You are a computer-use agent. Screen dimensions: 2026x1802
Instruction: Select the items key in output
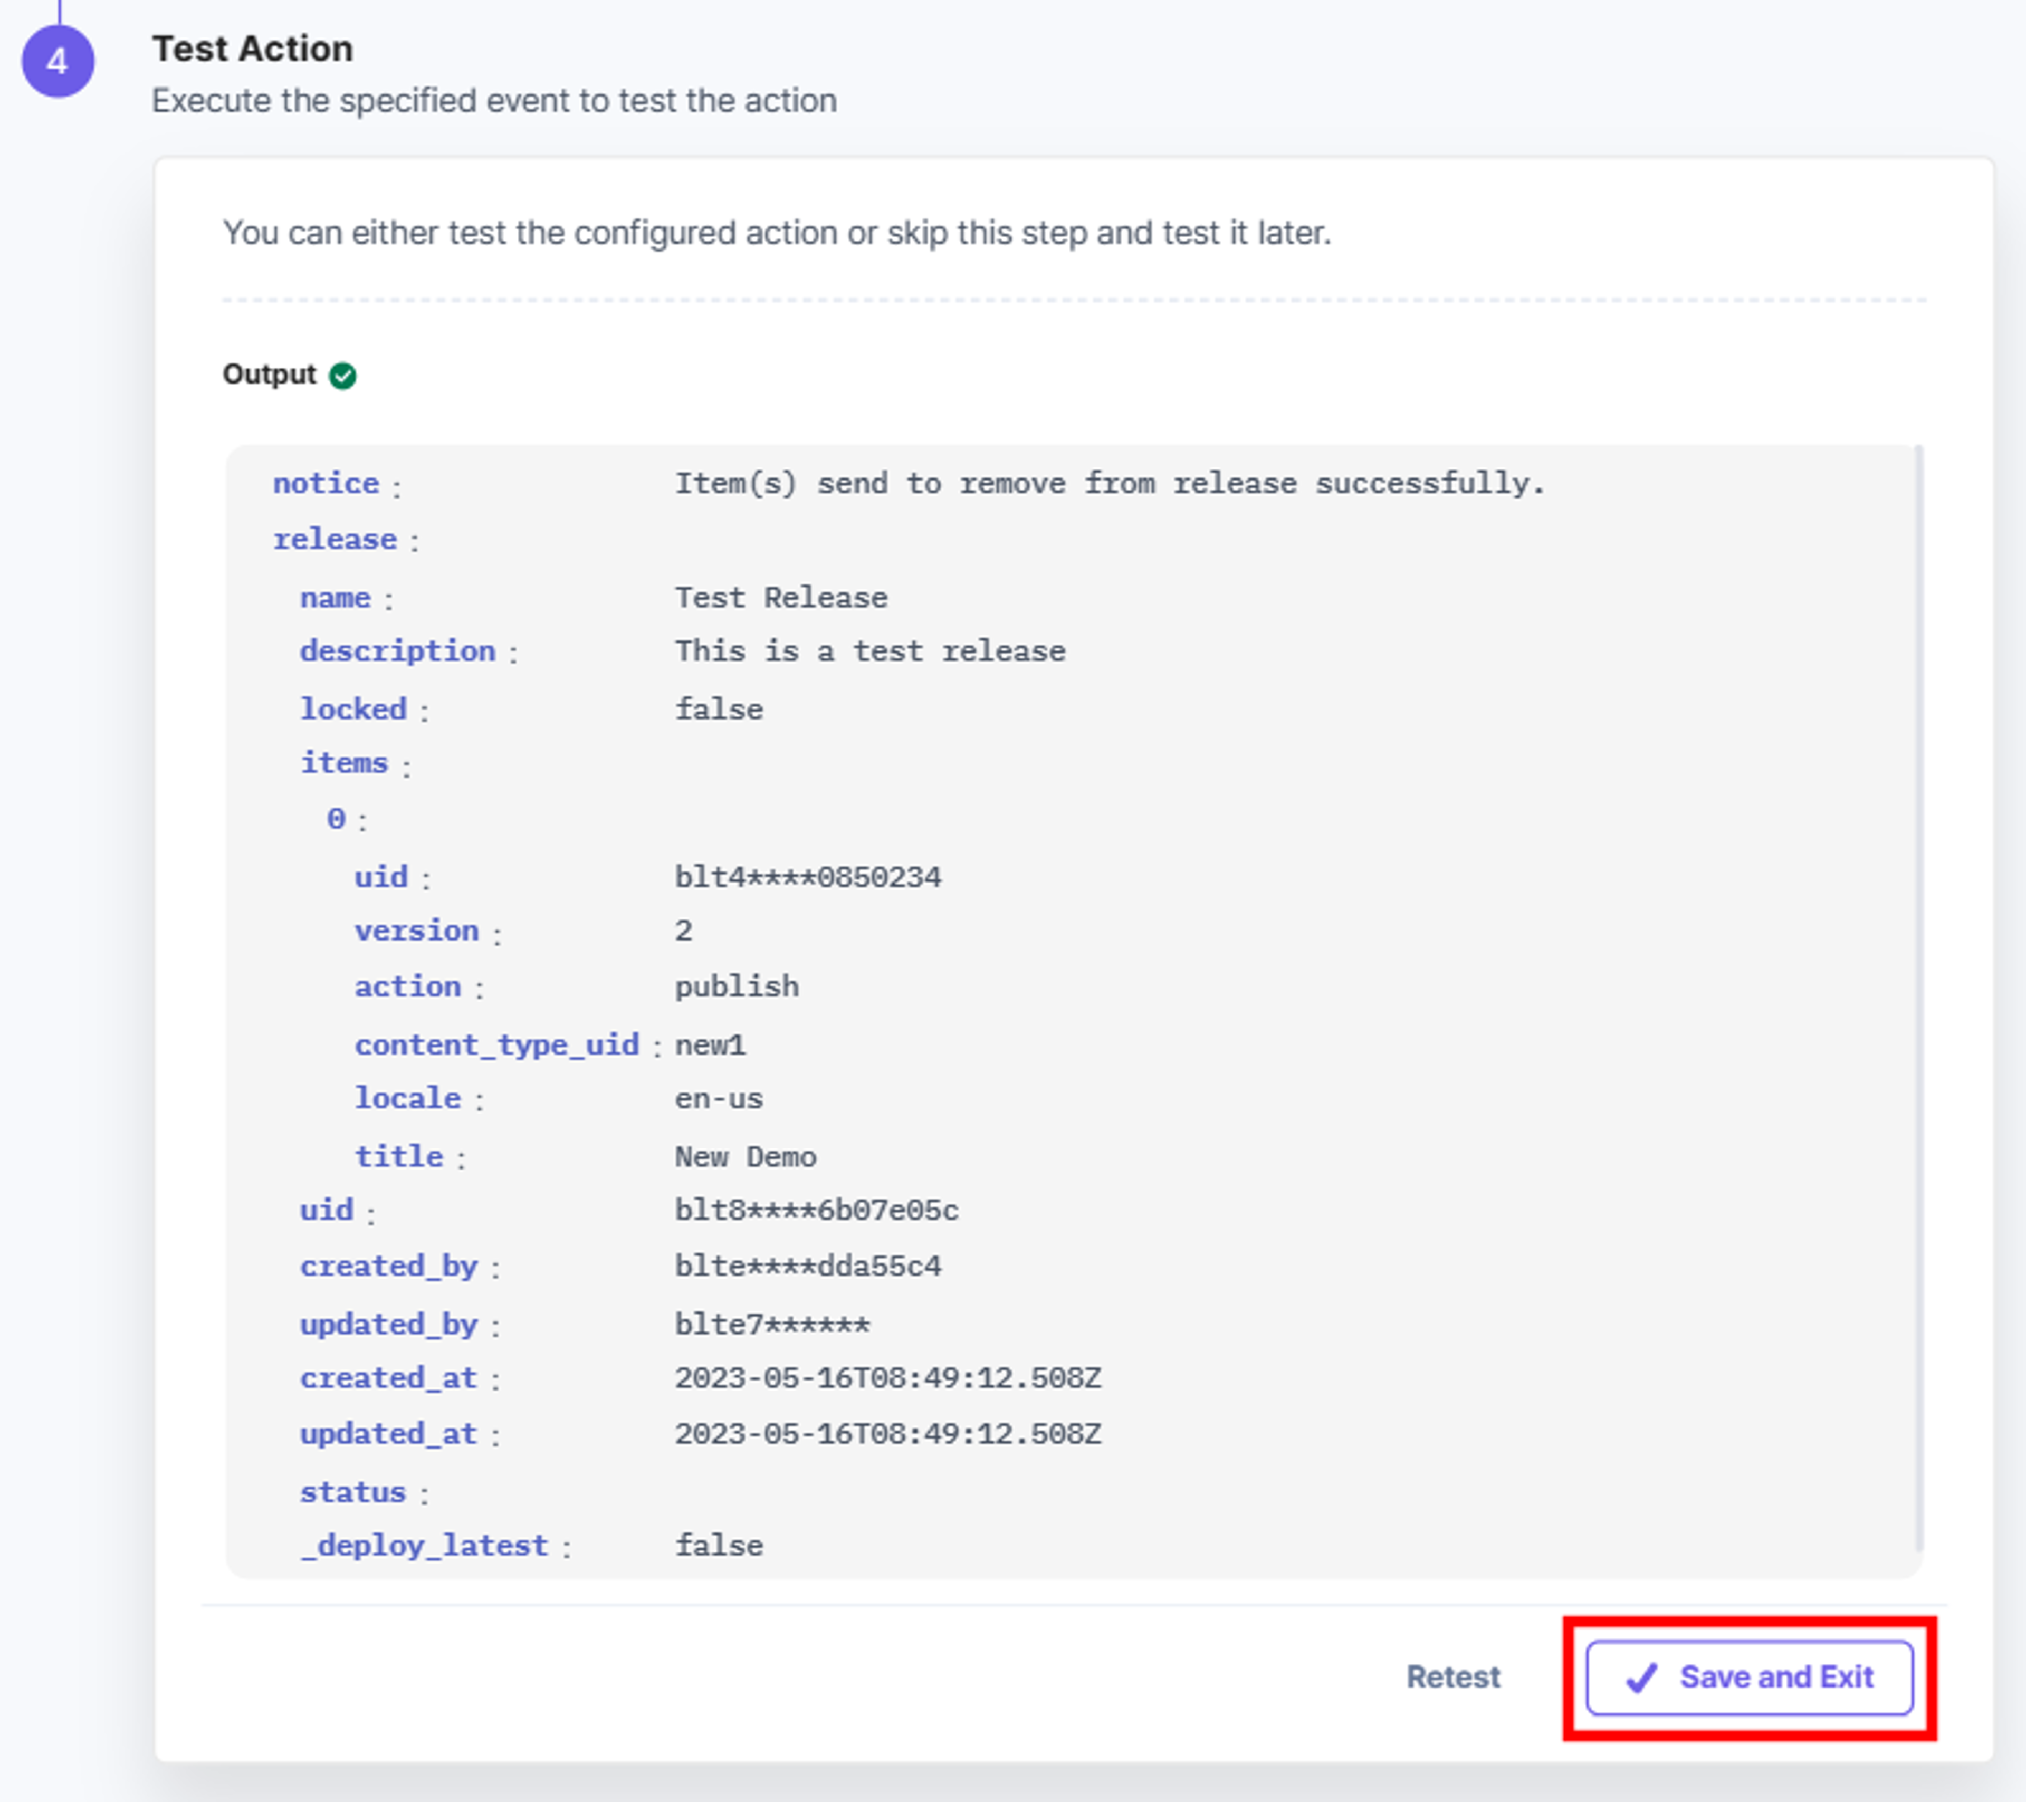tap(344, 762)
